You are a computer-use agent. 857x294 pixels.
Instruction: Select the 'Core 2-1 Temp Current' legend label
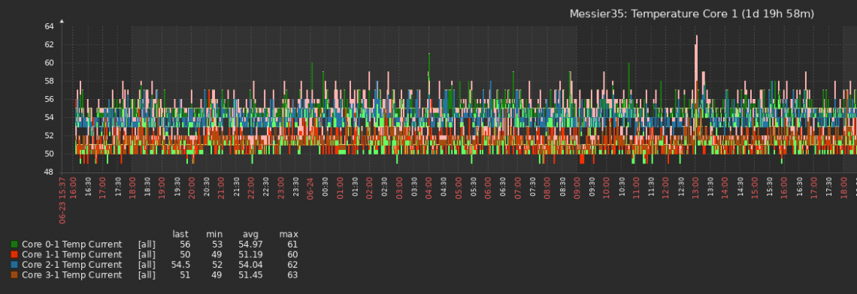tap(71, 265)
